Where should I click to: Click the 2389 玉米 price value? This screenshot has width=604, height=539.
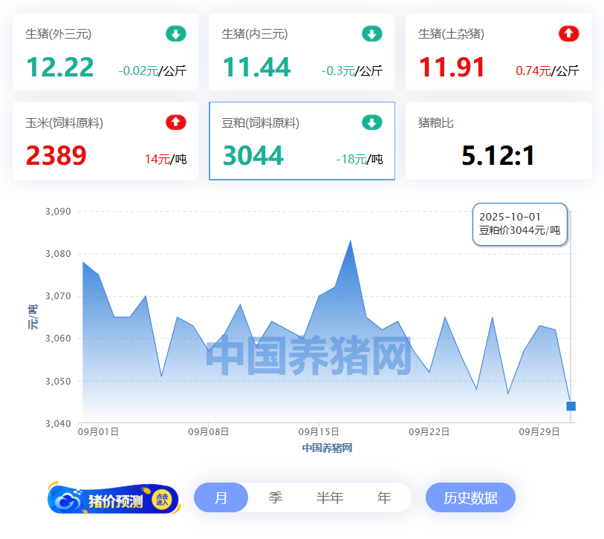pos(56,156)
